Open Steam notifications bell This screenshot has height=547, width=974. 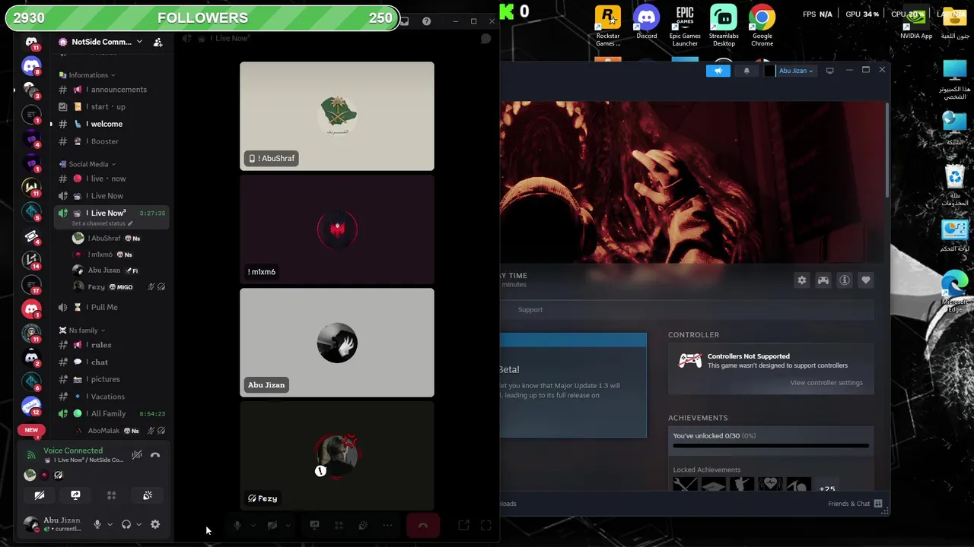(746, 71)
